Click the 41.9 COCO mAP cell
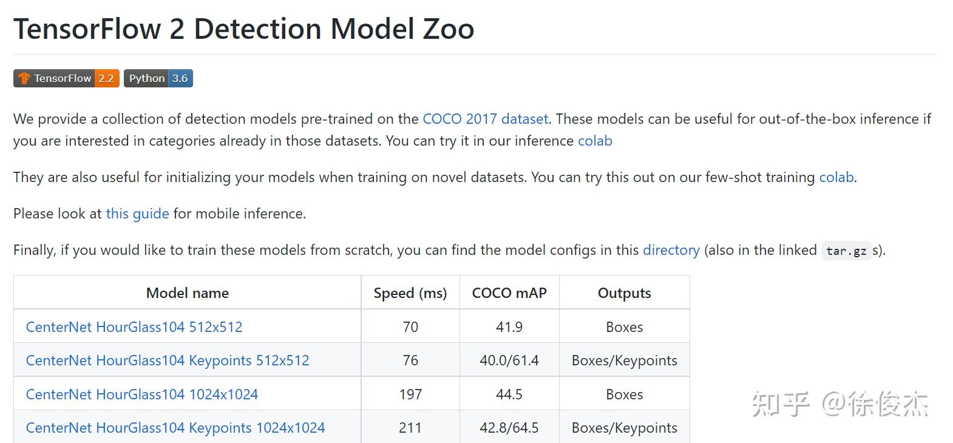953x443 pixels. click(509, 327)
